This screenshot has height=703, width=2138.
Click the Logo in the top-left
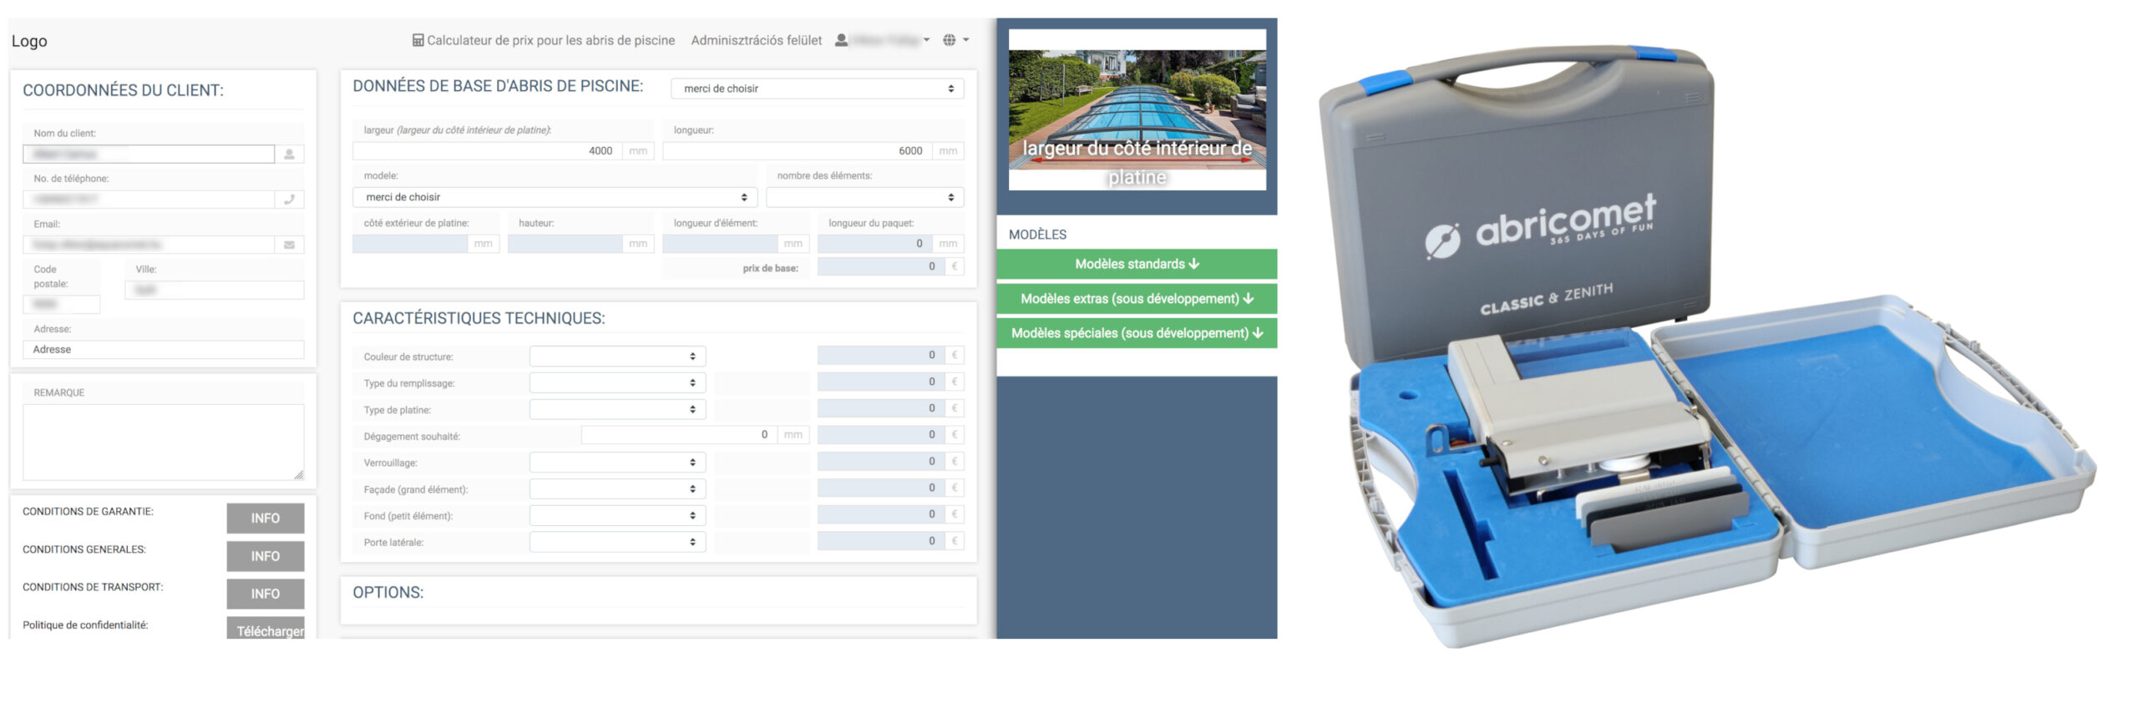click(x=29, y=41)
